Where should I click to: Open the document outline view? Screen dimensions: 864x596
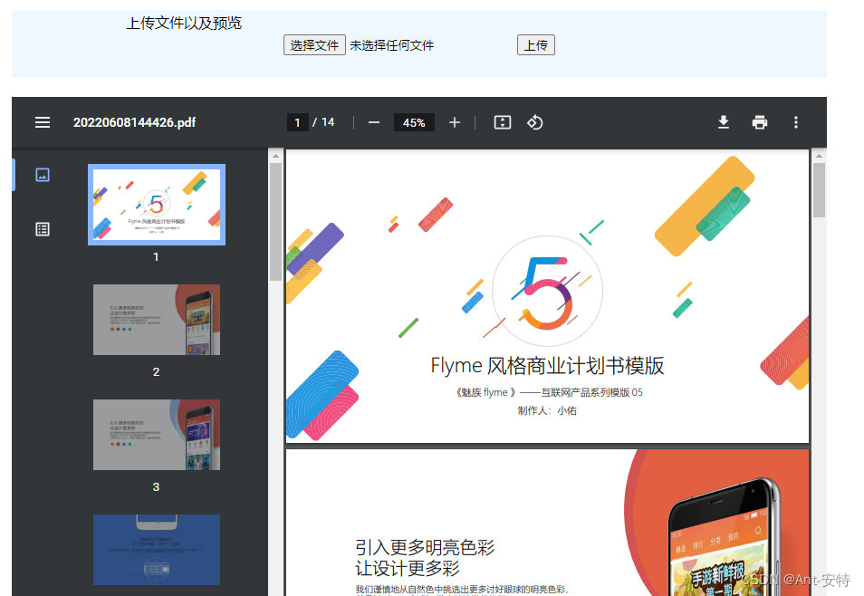pyautogui.click(x=43, y=229)
